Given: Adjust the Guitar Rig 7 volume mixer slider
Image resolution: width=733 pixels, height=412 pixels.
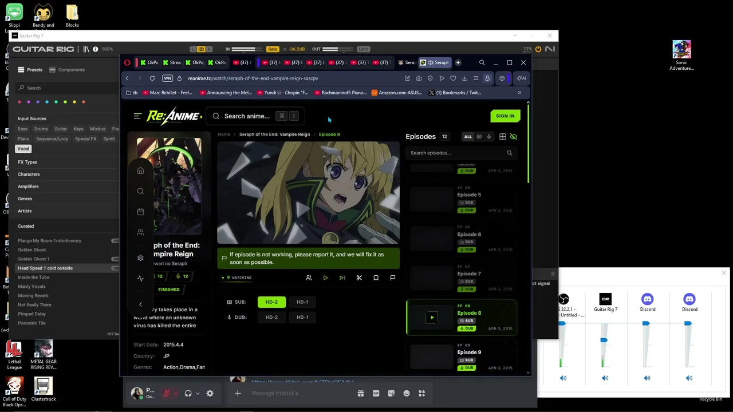Looking at the screenshot, I should [604, 340].
